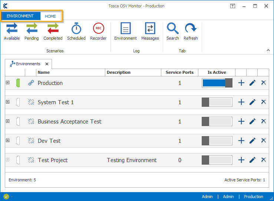Enable the Dev Test environment toggle

(217, 141)
